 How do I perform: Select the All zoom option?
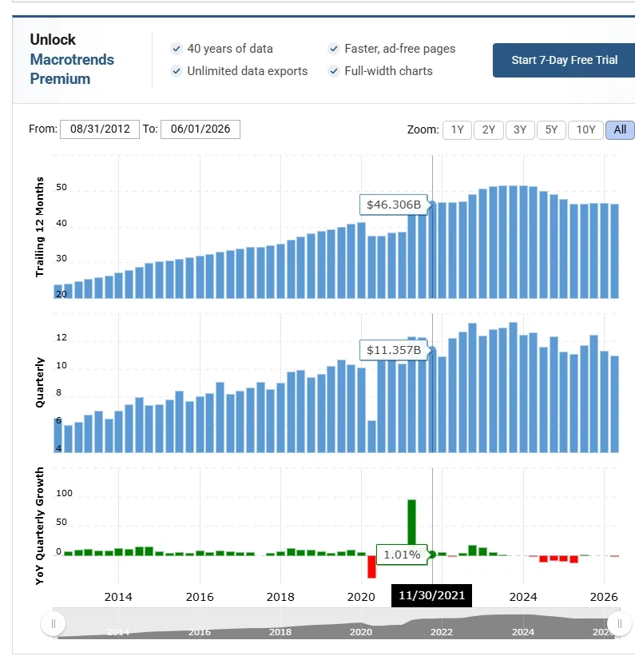[620, 129]
